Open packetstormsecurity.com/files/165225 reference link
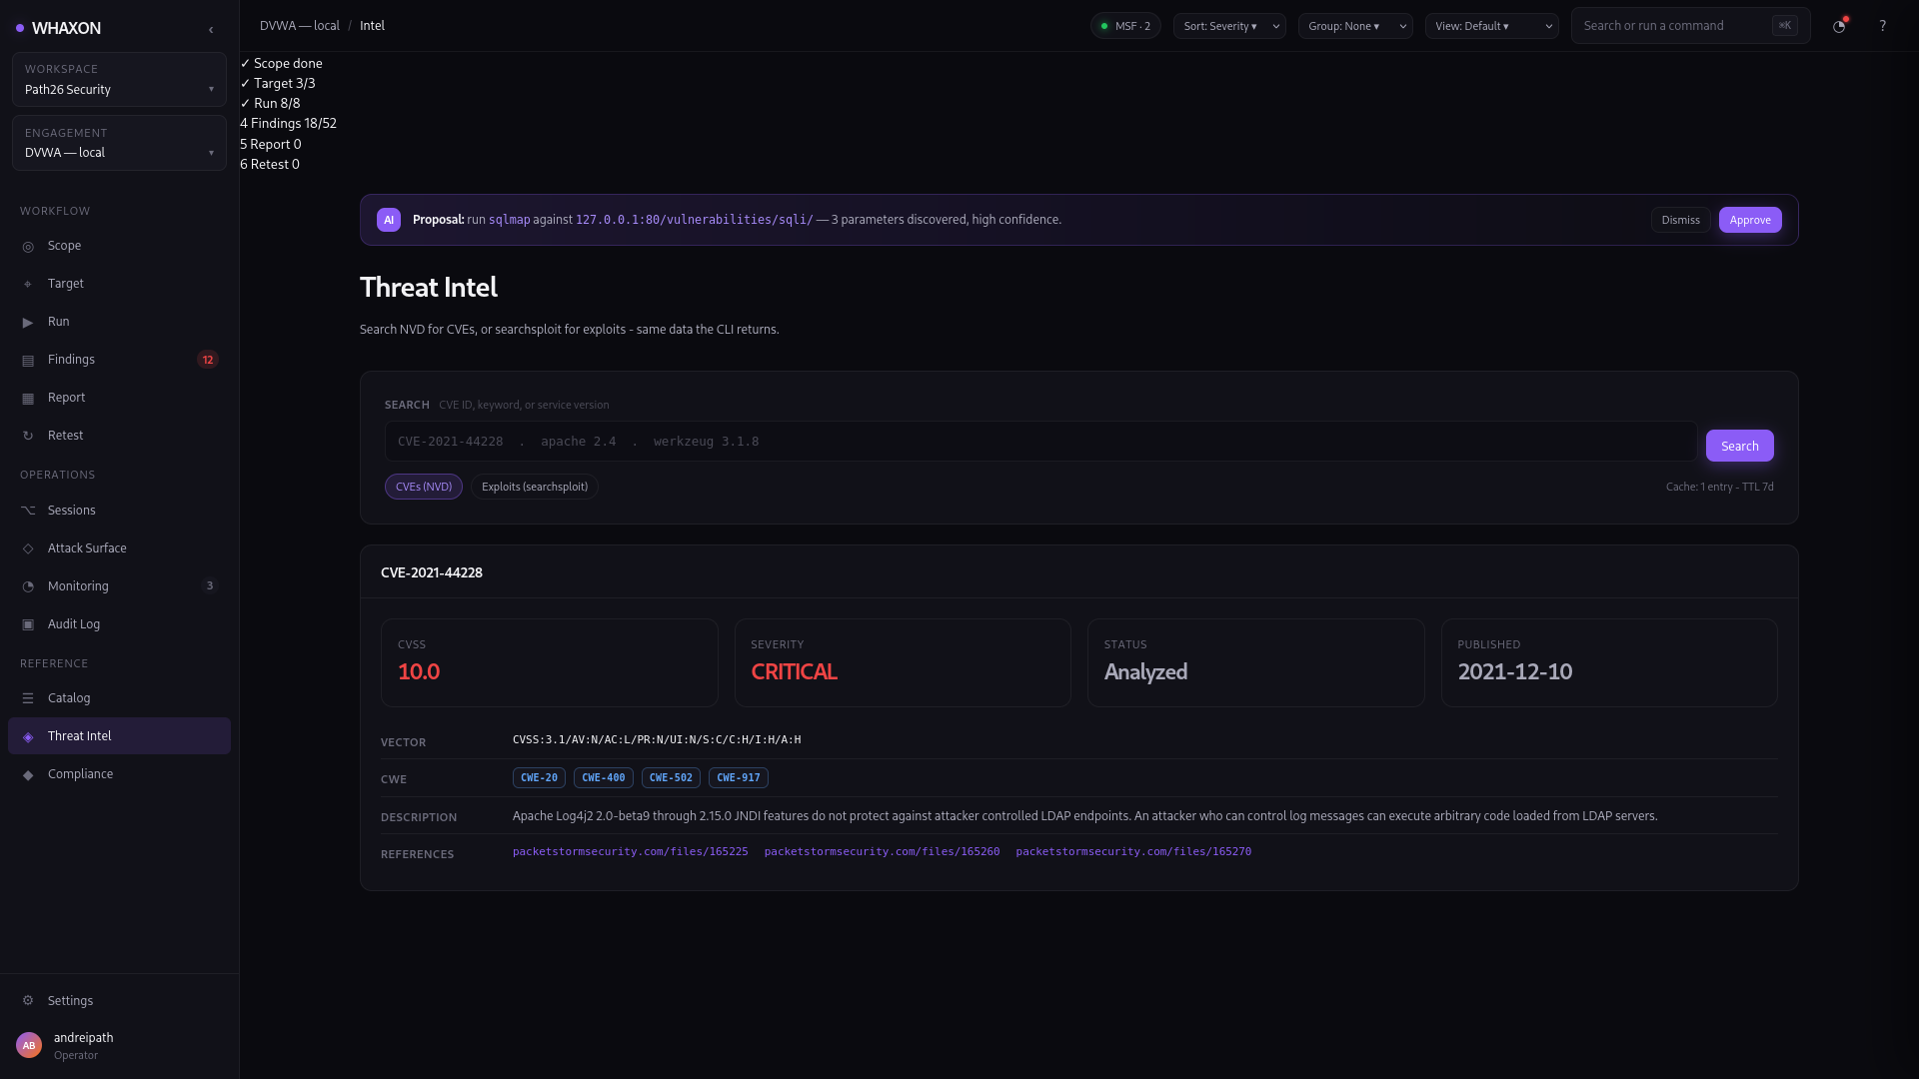The width and height of the screenshot is (1919, 1079). pos(631,851)
